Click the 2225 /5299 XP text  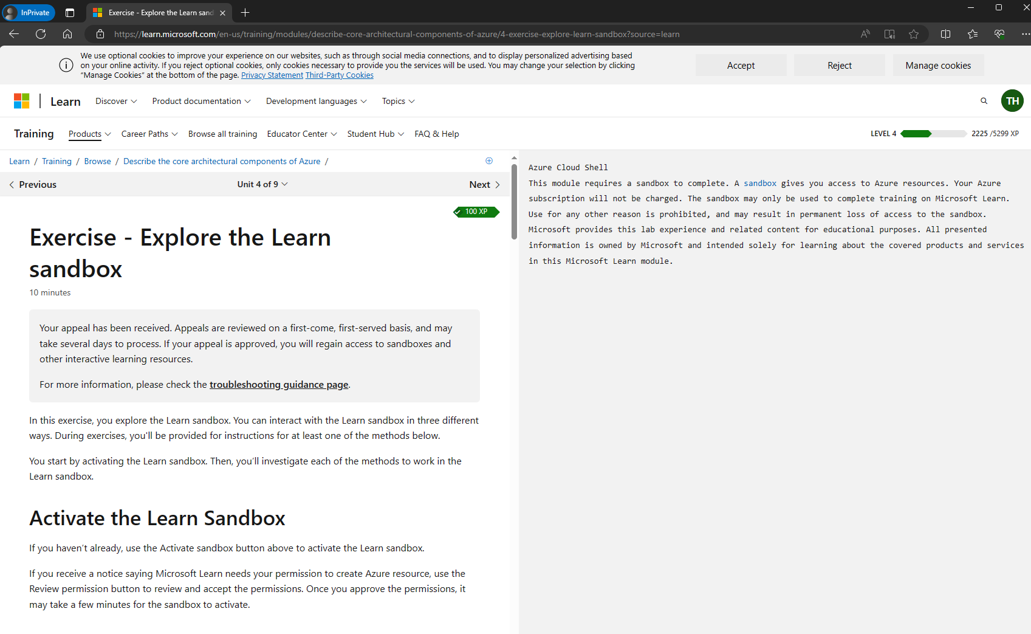[x=995, y=134]
